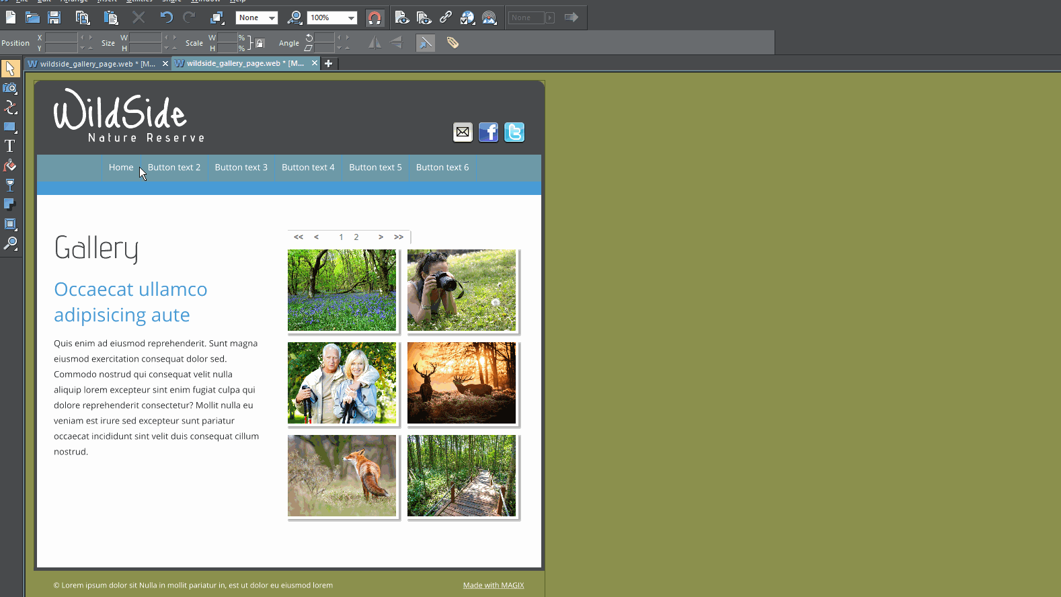Screen dimensions: 1061x597
Task: Select gallery page 2
Action: click(x=356, y=237)
